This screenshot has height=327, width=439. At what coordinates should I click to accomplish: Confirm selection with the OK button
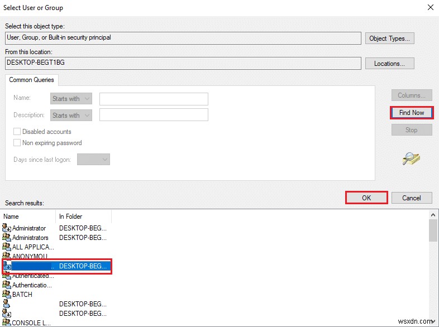[x=366, y=198]
